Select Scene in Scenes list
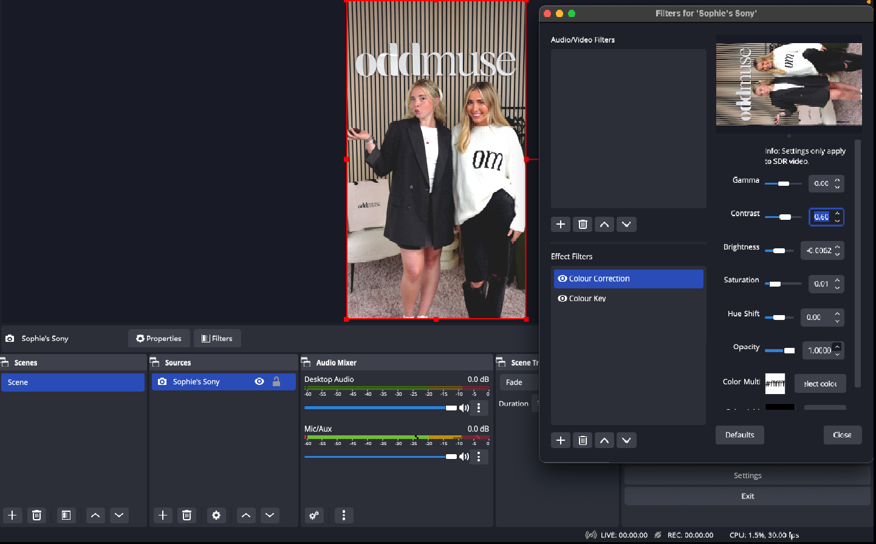 click(x=73, y=382)
